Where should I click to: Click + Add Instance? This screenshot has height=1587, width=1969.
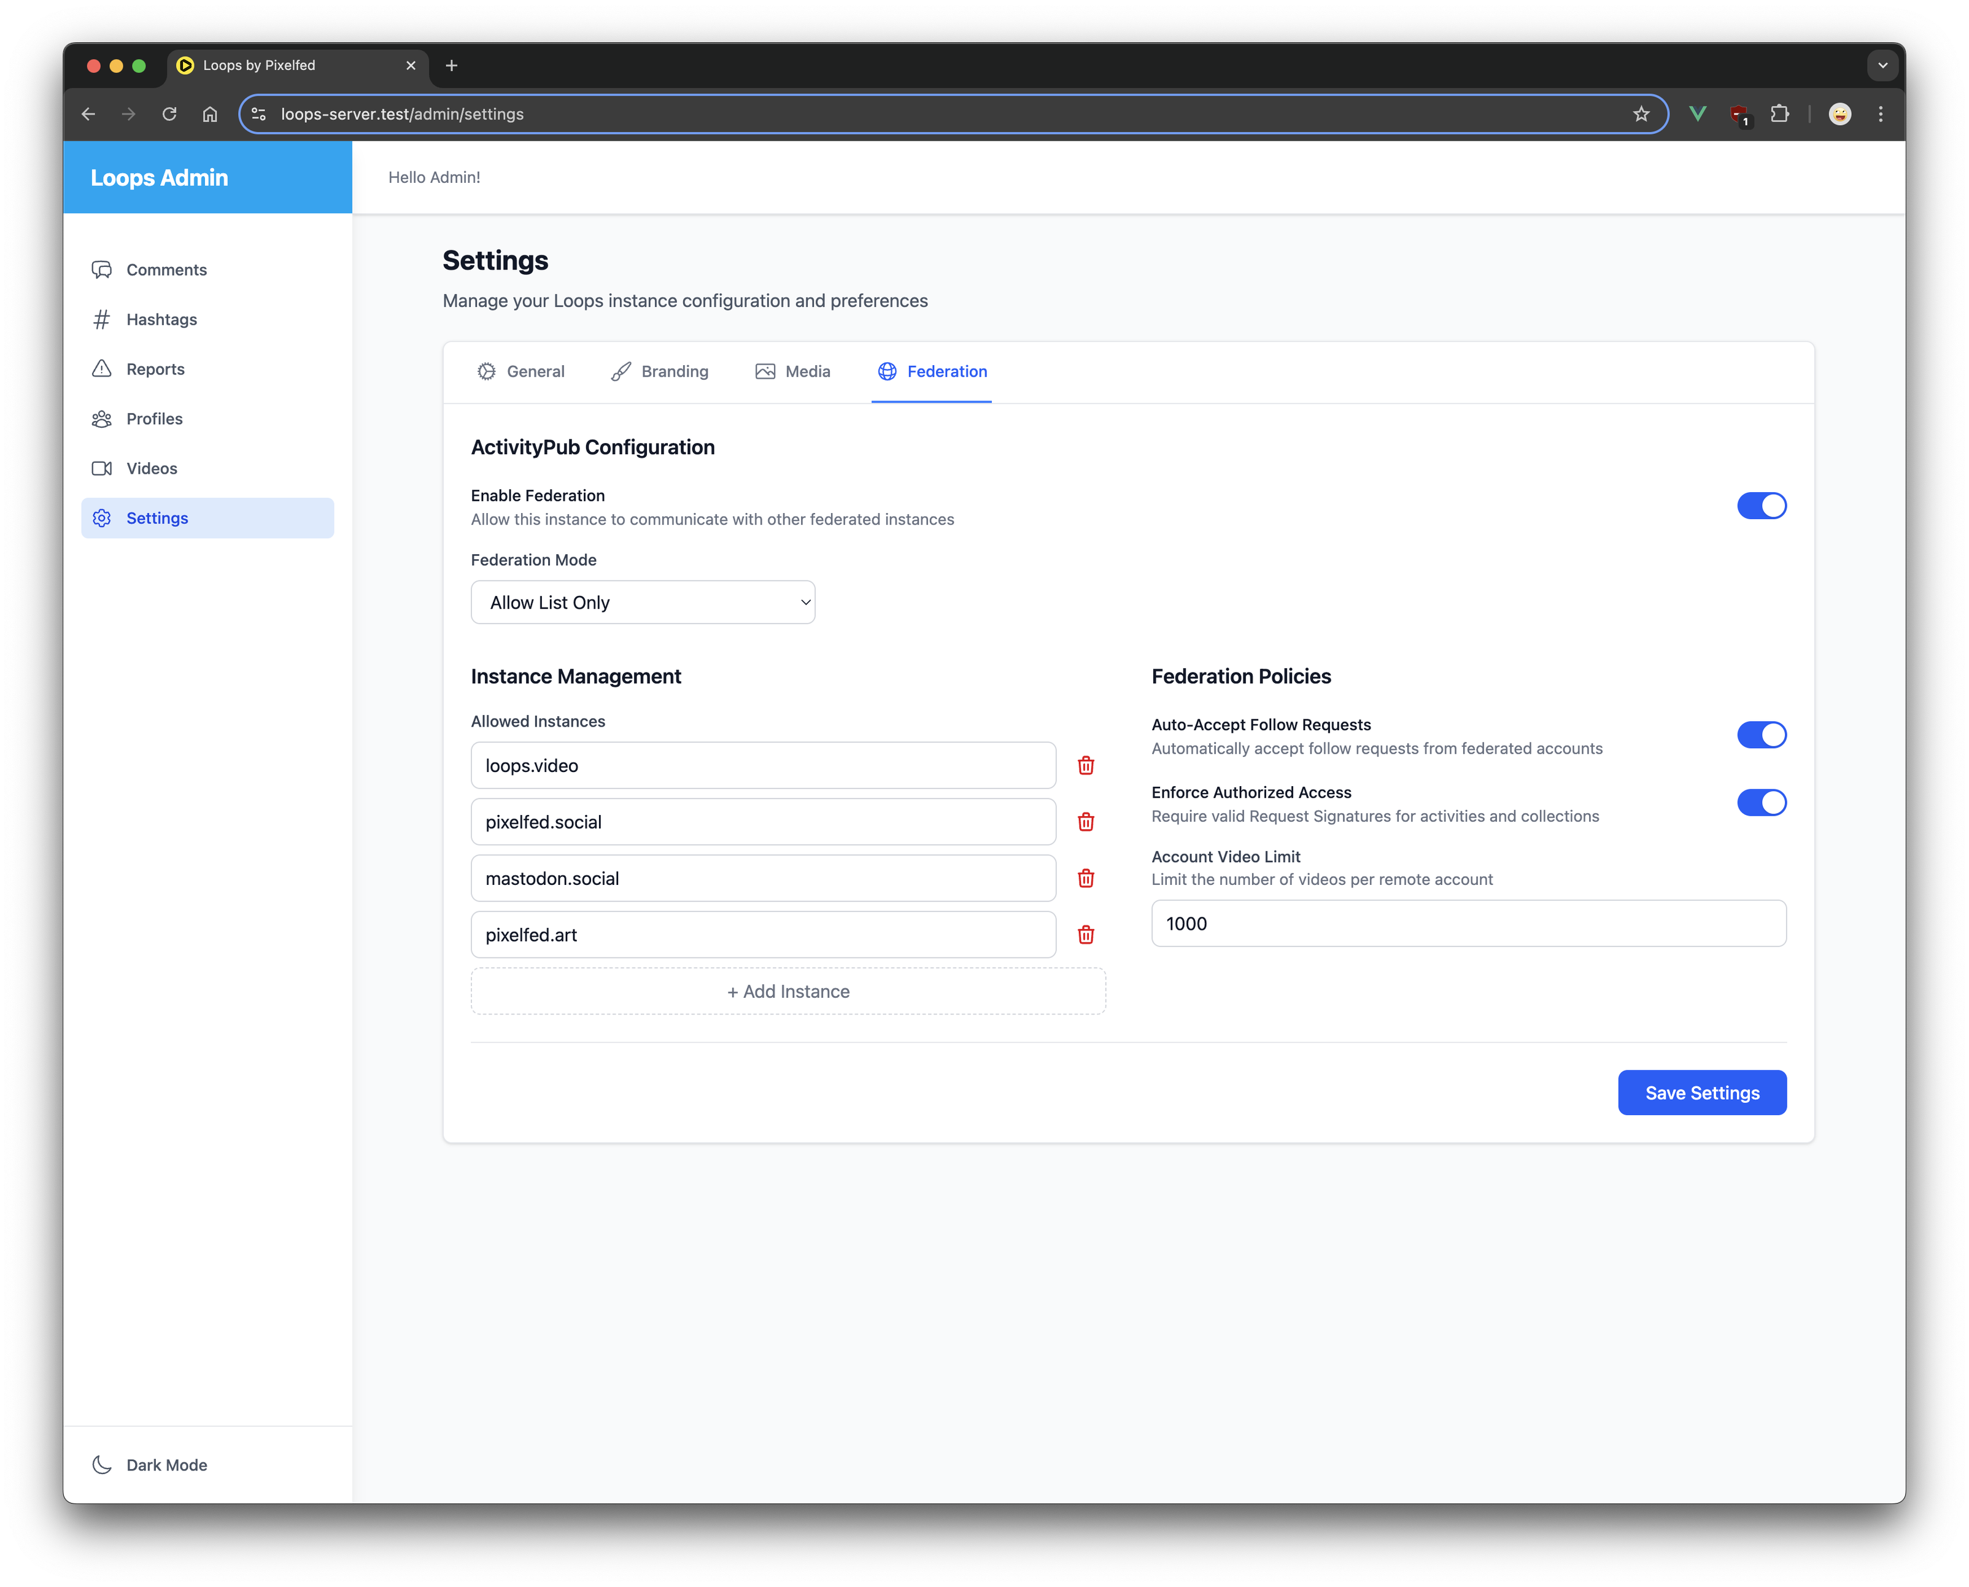coord(788,991)
